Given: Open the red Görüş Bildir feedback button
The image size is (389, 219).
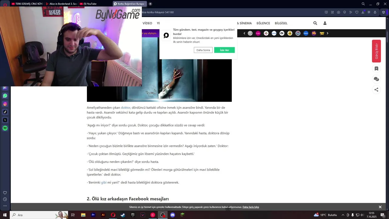Looking at the screenshot, I should (376, 51).
